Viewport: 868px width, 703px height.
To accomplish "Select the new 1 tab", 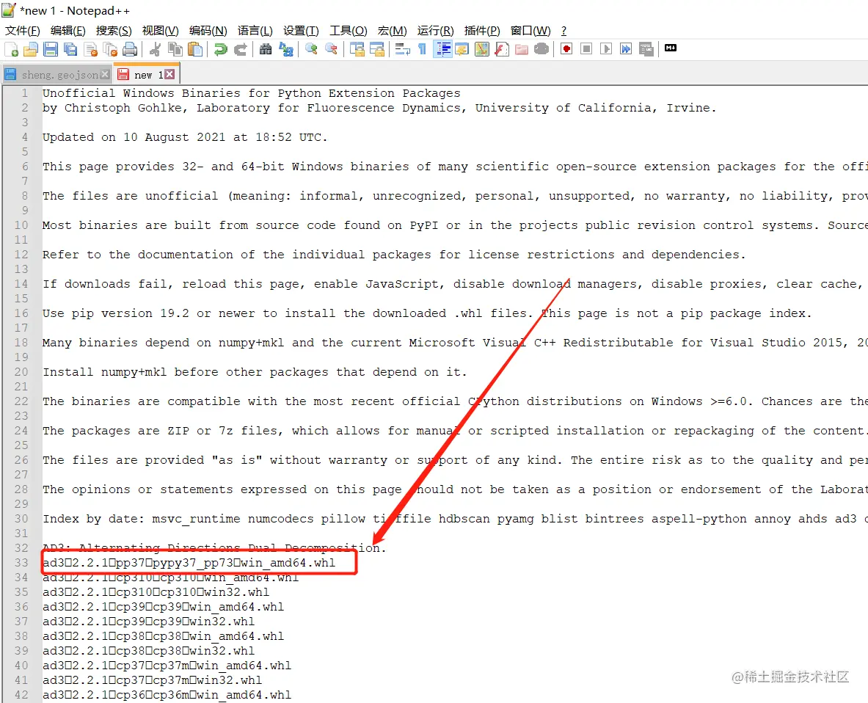I will pyautogui.click(x=148, y=75).
